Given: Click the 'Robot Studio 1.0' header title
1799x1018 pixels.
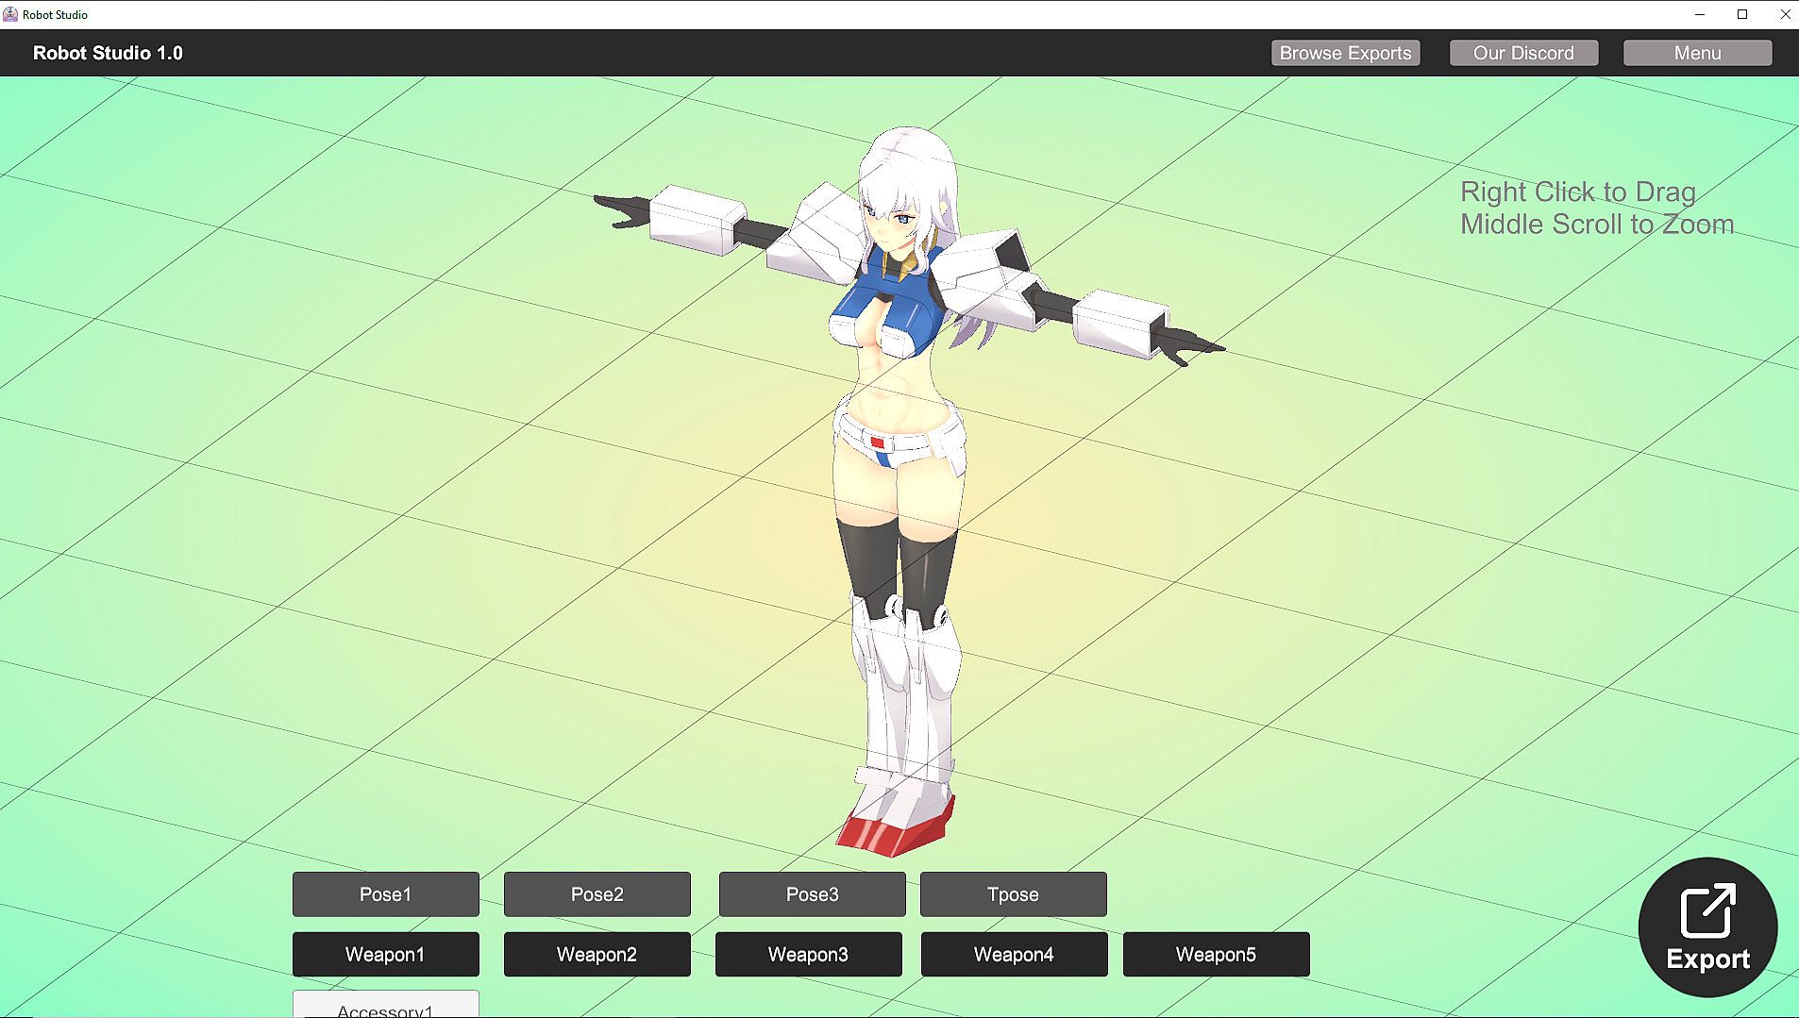Looking at the screenshot, I should [108, 53].
